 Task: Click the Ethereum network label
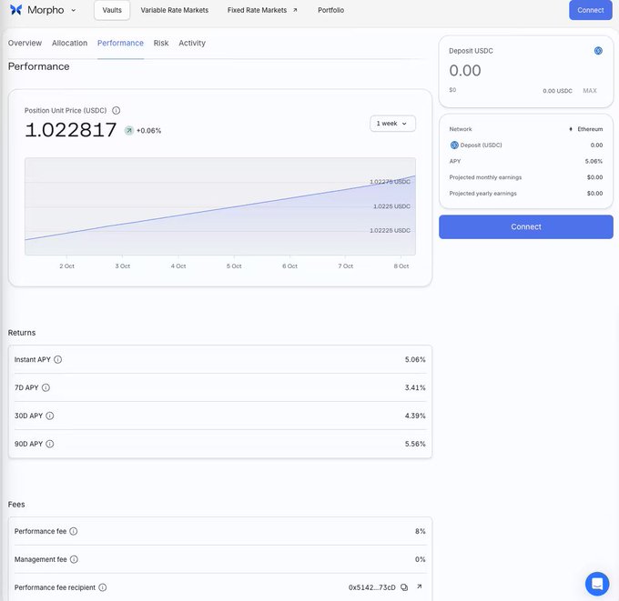click(590, 129)
